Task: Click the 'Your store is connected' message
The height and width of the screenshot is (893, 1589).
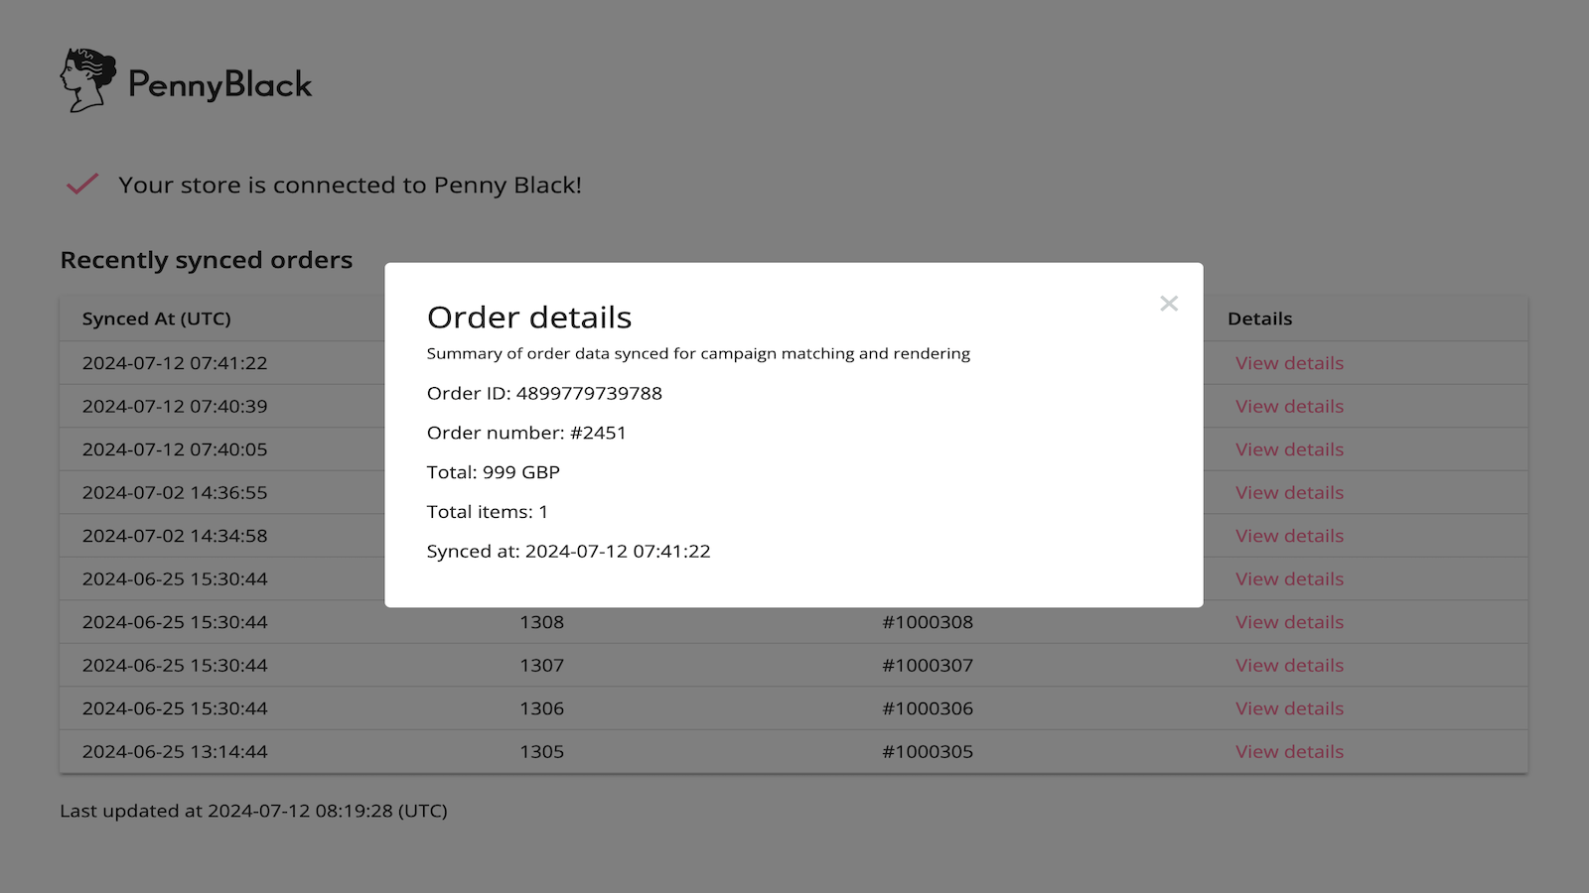Action: [350, 185]
